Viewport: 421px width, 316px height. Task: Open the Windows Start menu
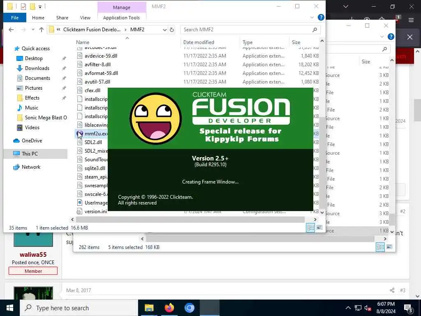click(x=10, y=308)
